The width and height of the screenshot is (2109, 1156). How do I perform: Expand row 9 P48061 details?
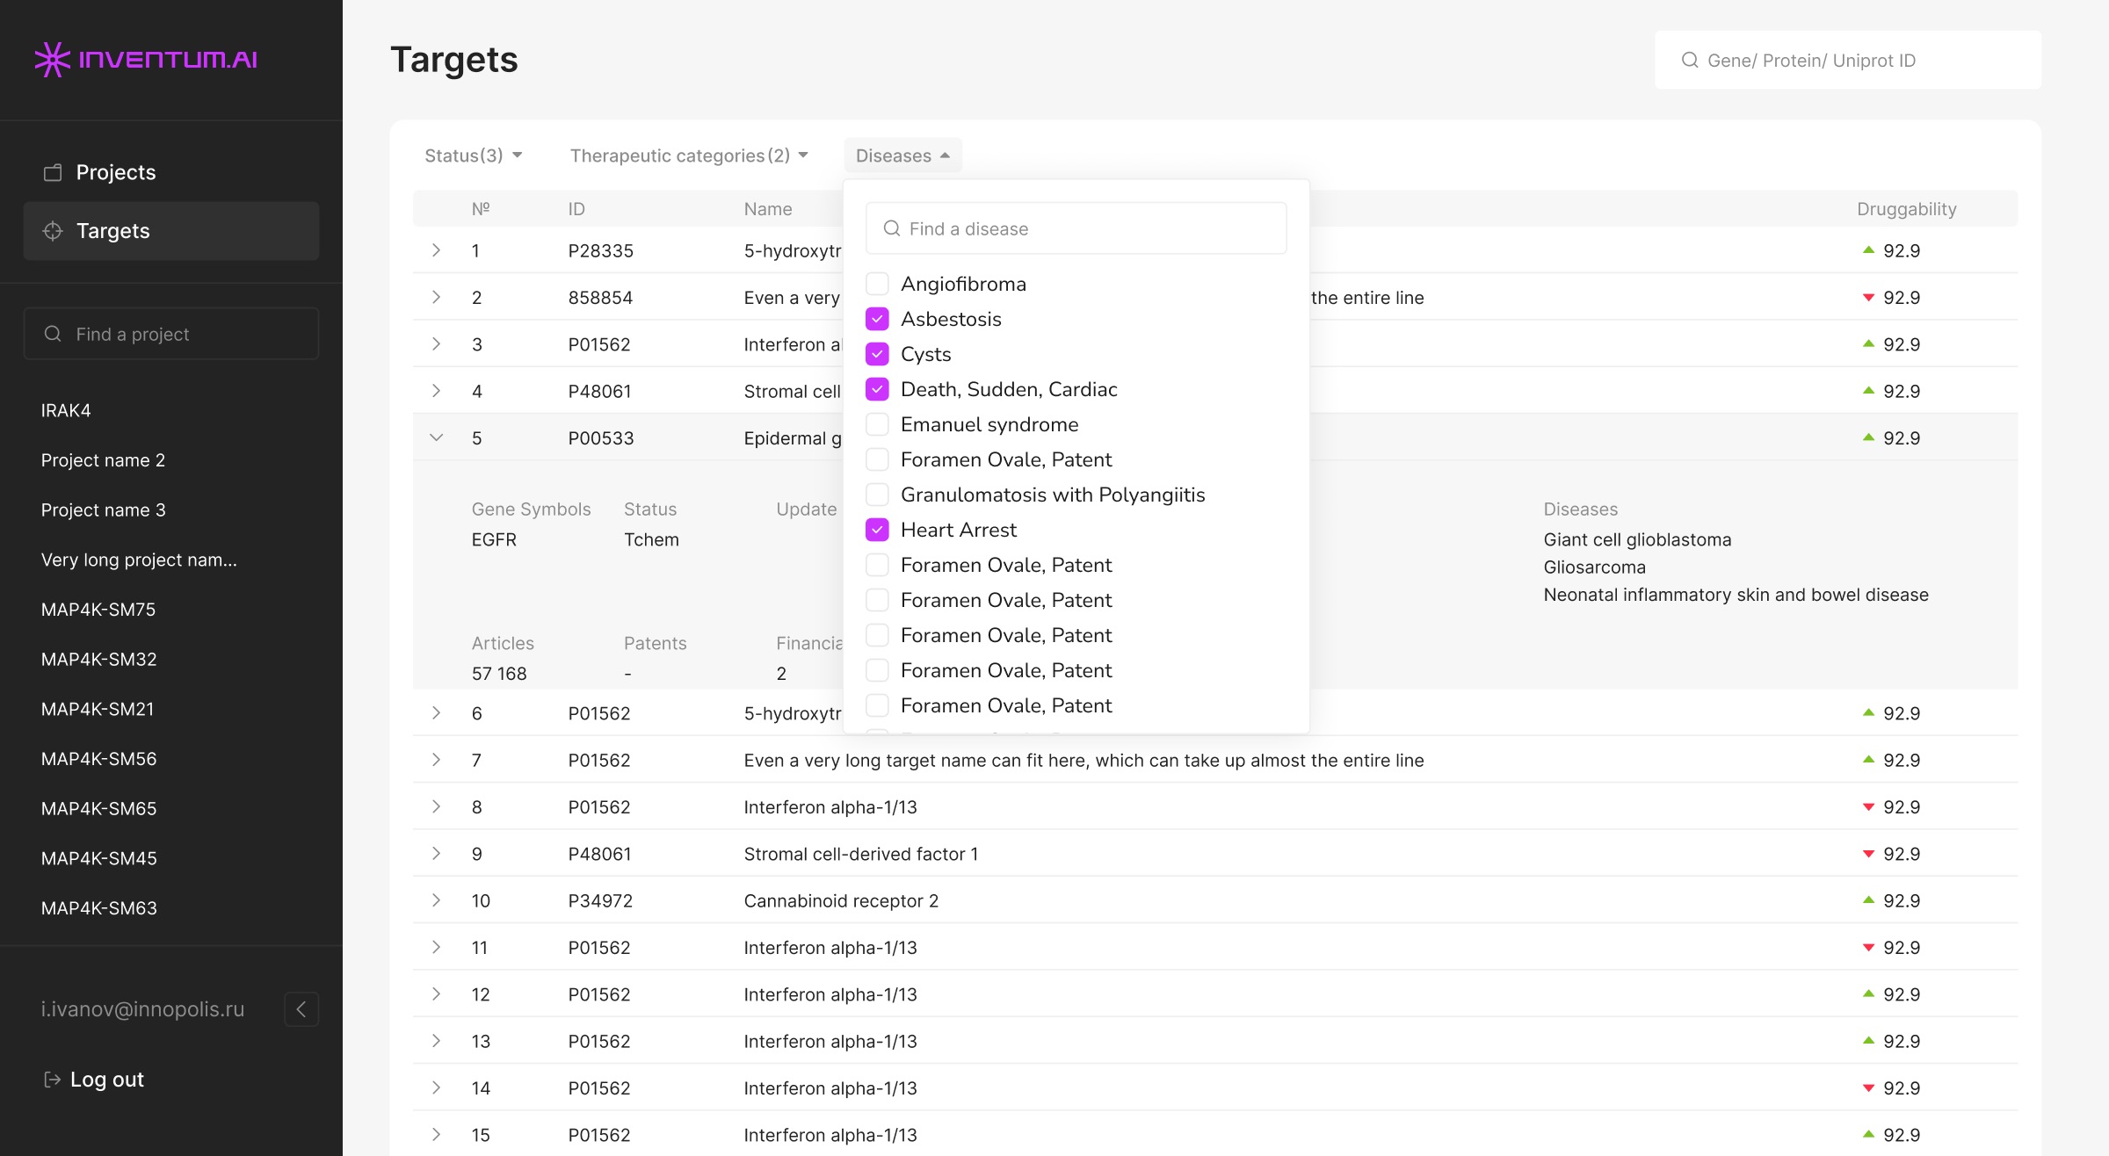pos(436,854)
